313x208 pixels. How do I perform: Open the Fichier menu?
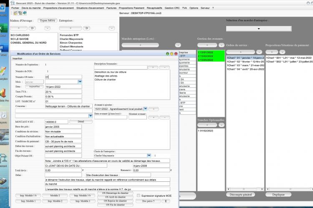15,8
